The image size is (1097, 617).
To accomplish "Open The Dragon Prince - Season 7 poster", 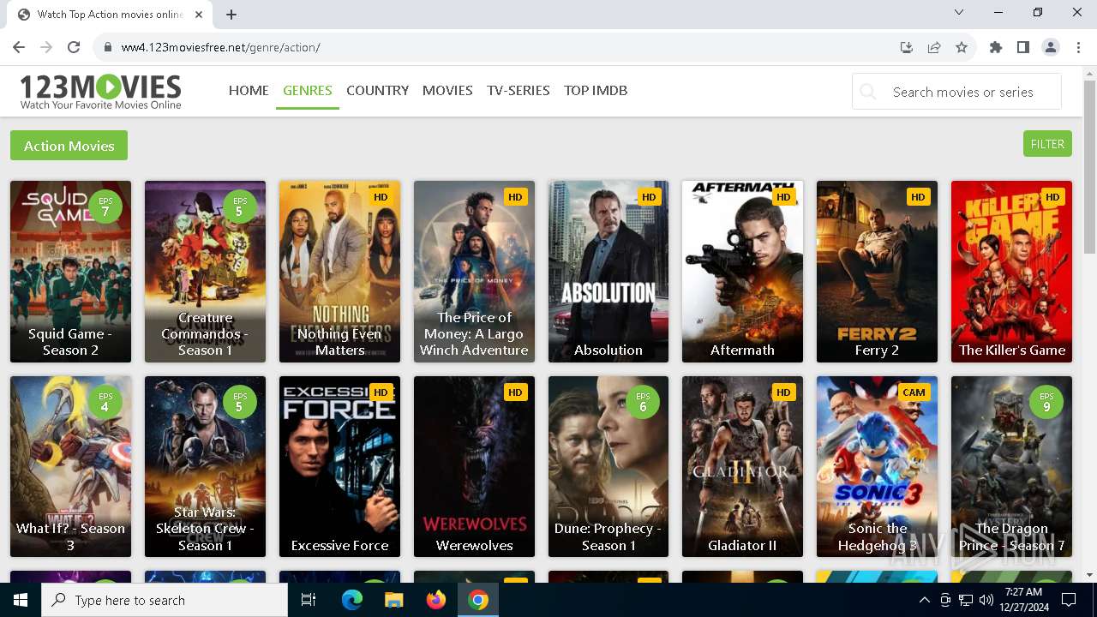I will (x=1011, y=467).
